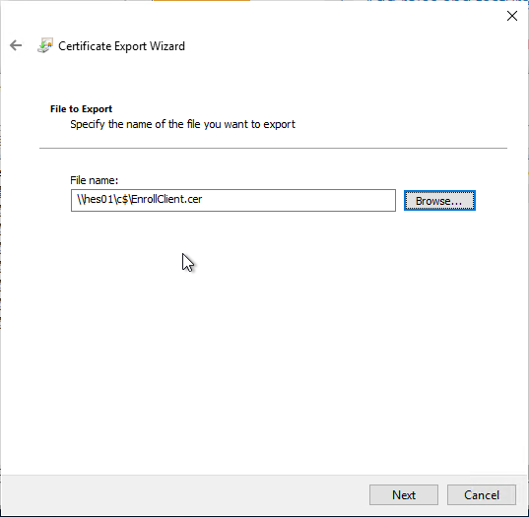Click the "Specify the name of the file" description

pos(182,124)
